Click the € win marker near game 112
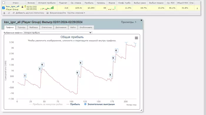 click(77, 73)
